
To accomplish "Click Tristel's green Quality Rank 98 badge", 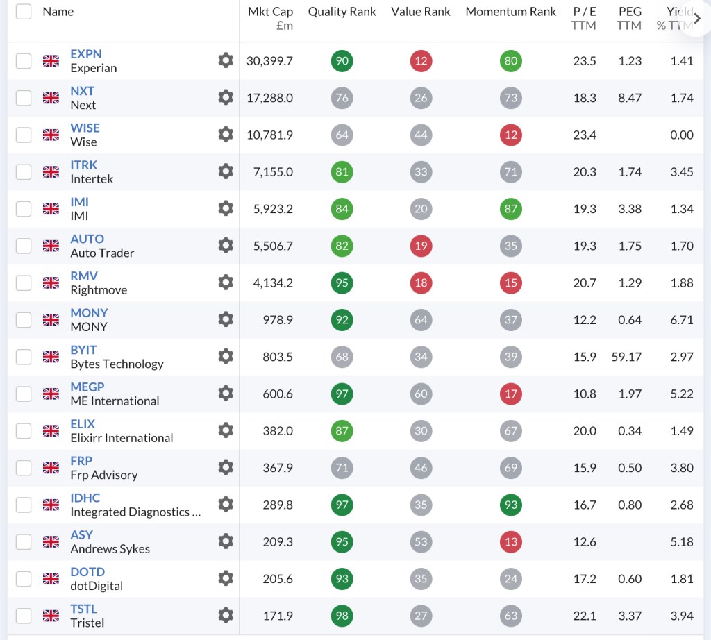I will tap(342, 615).
